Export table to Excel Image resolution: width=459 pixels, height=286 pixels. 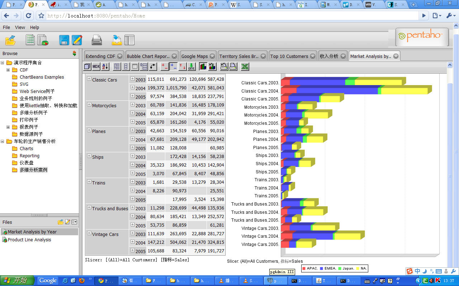pos(245,66)
